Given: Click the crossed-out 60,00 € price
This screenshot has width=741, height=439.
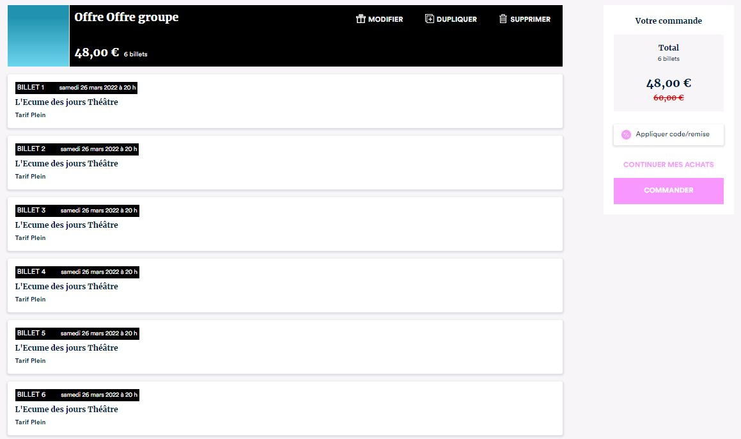Looking at the screenshot, I should (668, 98).
